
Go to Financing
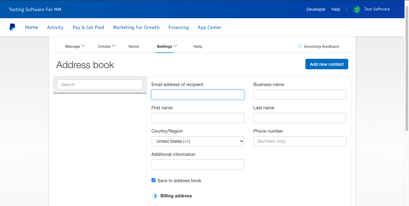(178, 27)
